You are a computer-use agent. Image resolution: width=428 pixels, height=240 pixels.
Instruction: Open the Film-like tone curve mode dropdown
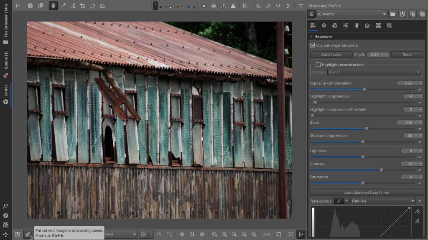[383, 201]
